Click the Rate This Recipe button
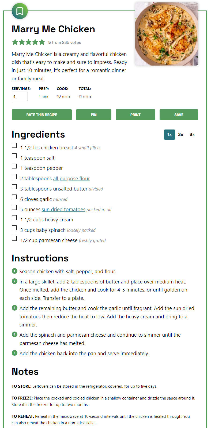211x428 pixels. [x=42, y=115]
